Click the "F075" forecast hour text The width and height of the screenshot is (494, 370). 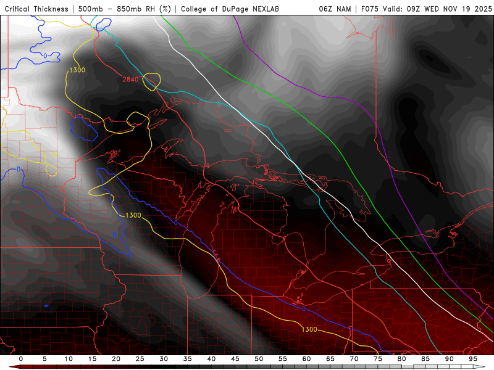[x=370, y=9]
